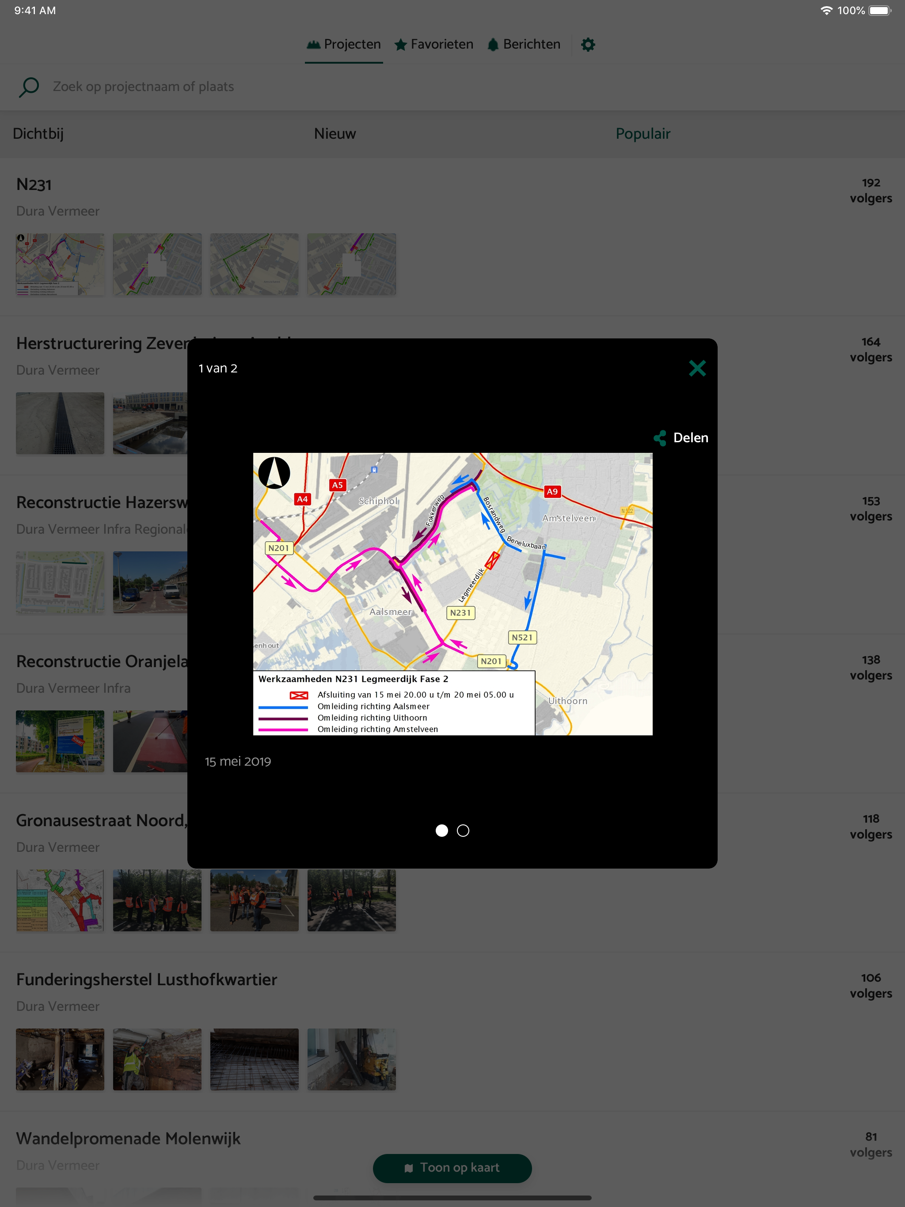Tap the Delen share icon

[661, 438]
